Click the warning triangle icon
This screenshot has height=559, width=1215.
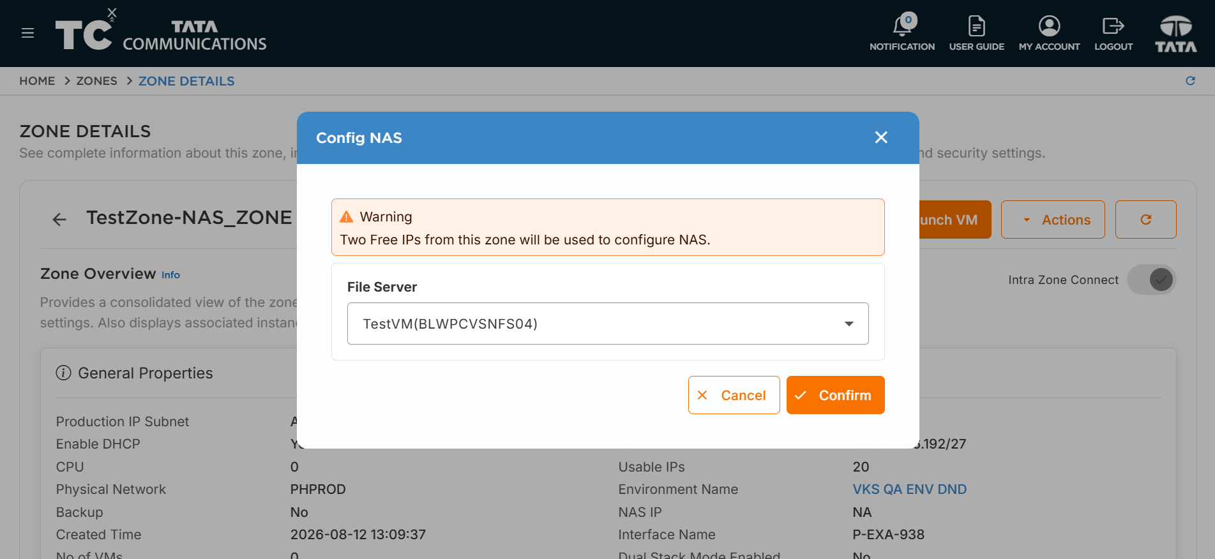[346, 217]
